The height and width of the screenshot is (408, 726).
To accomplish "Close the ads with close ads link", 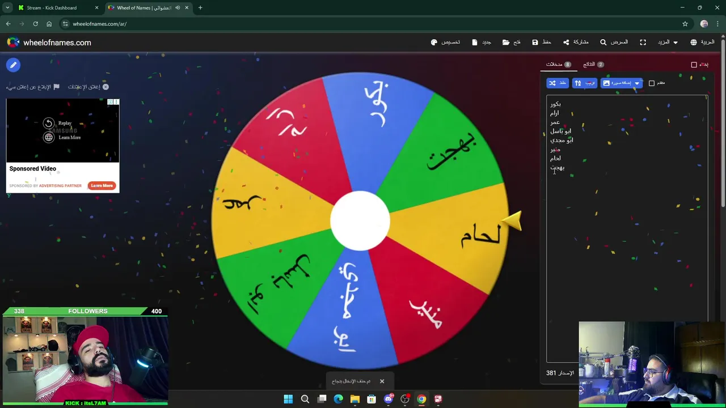I will click(88, 87).
